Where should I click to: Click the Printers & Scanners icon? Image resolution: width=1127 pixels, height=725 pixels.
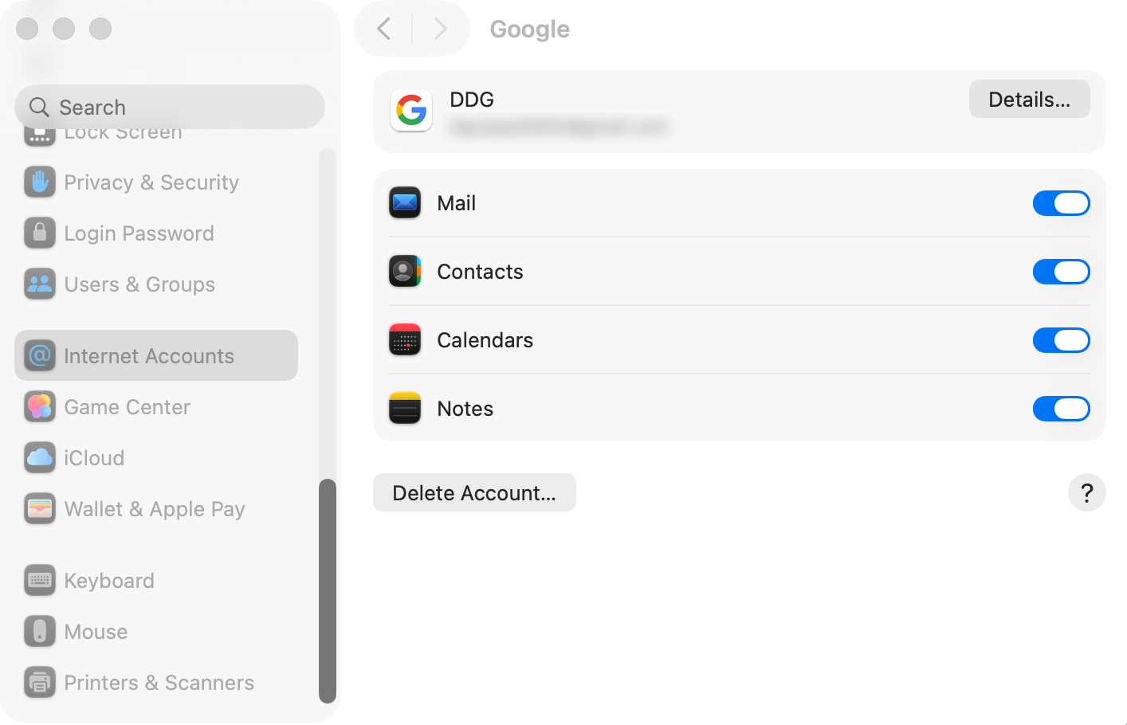point(40,683)
